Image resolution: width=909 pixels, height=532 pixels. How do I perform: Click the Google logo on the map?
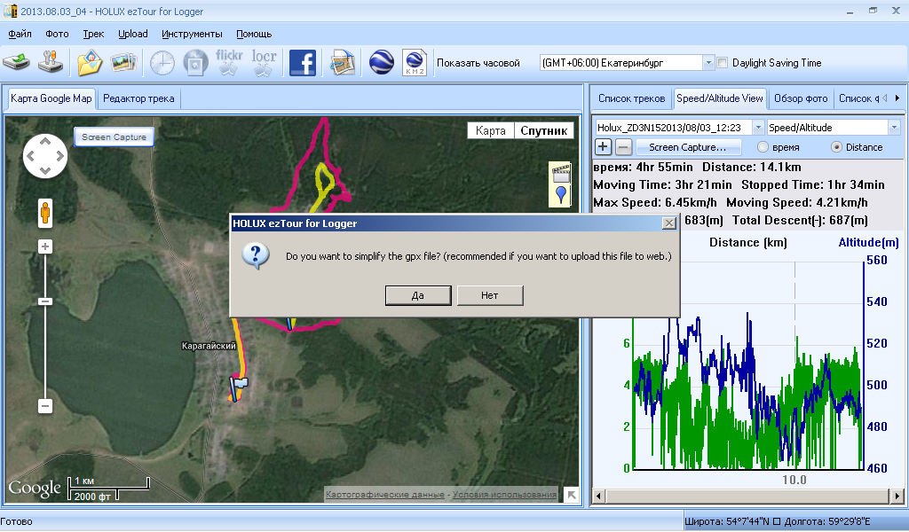[35, 489]
